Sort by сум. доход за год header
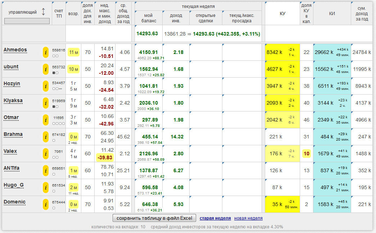 tap(362, 13)
